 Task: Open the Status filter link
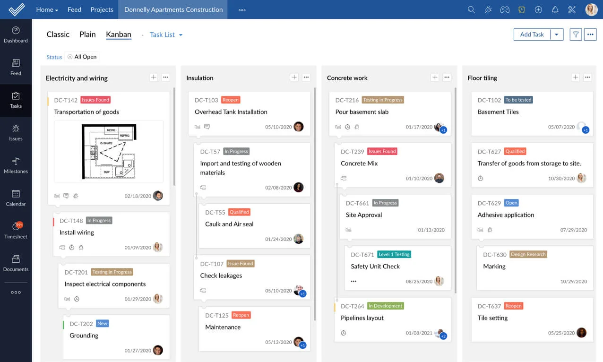coord(54,57)
